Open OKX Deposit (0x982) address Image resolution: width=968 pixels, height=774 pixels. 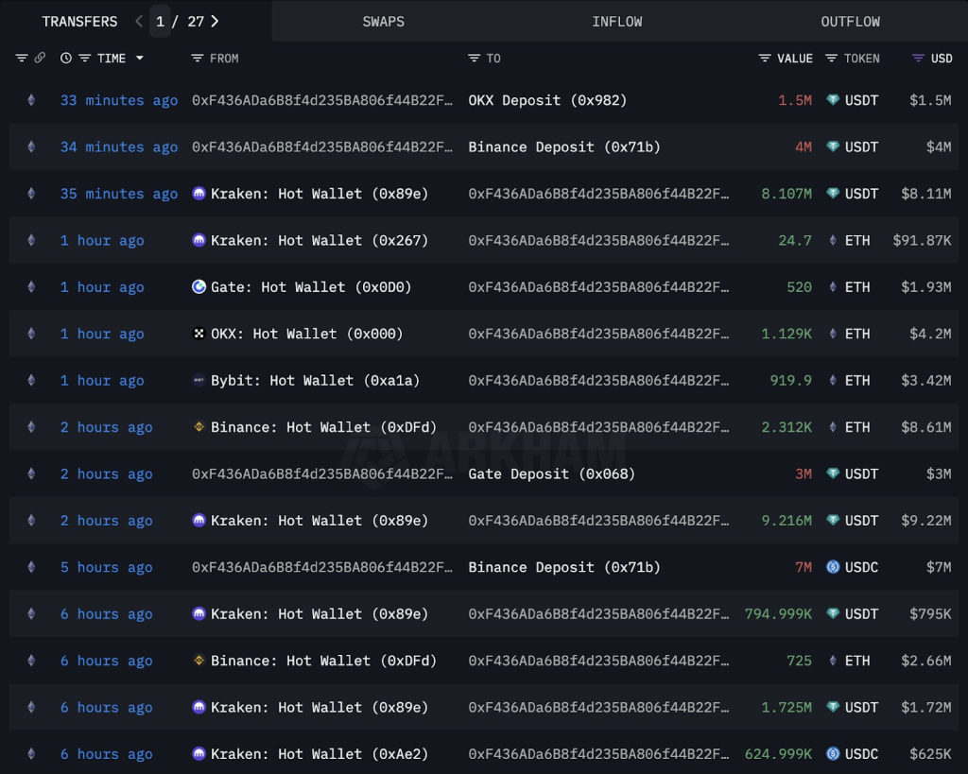click(x=547, y=100)
